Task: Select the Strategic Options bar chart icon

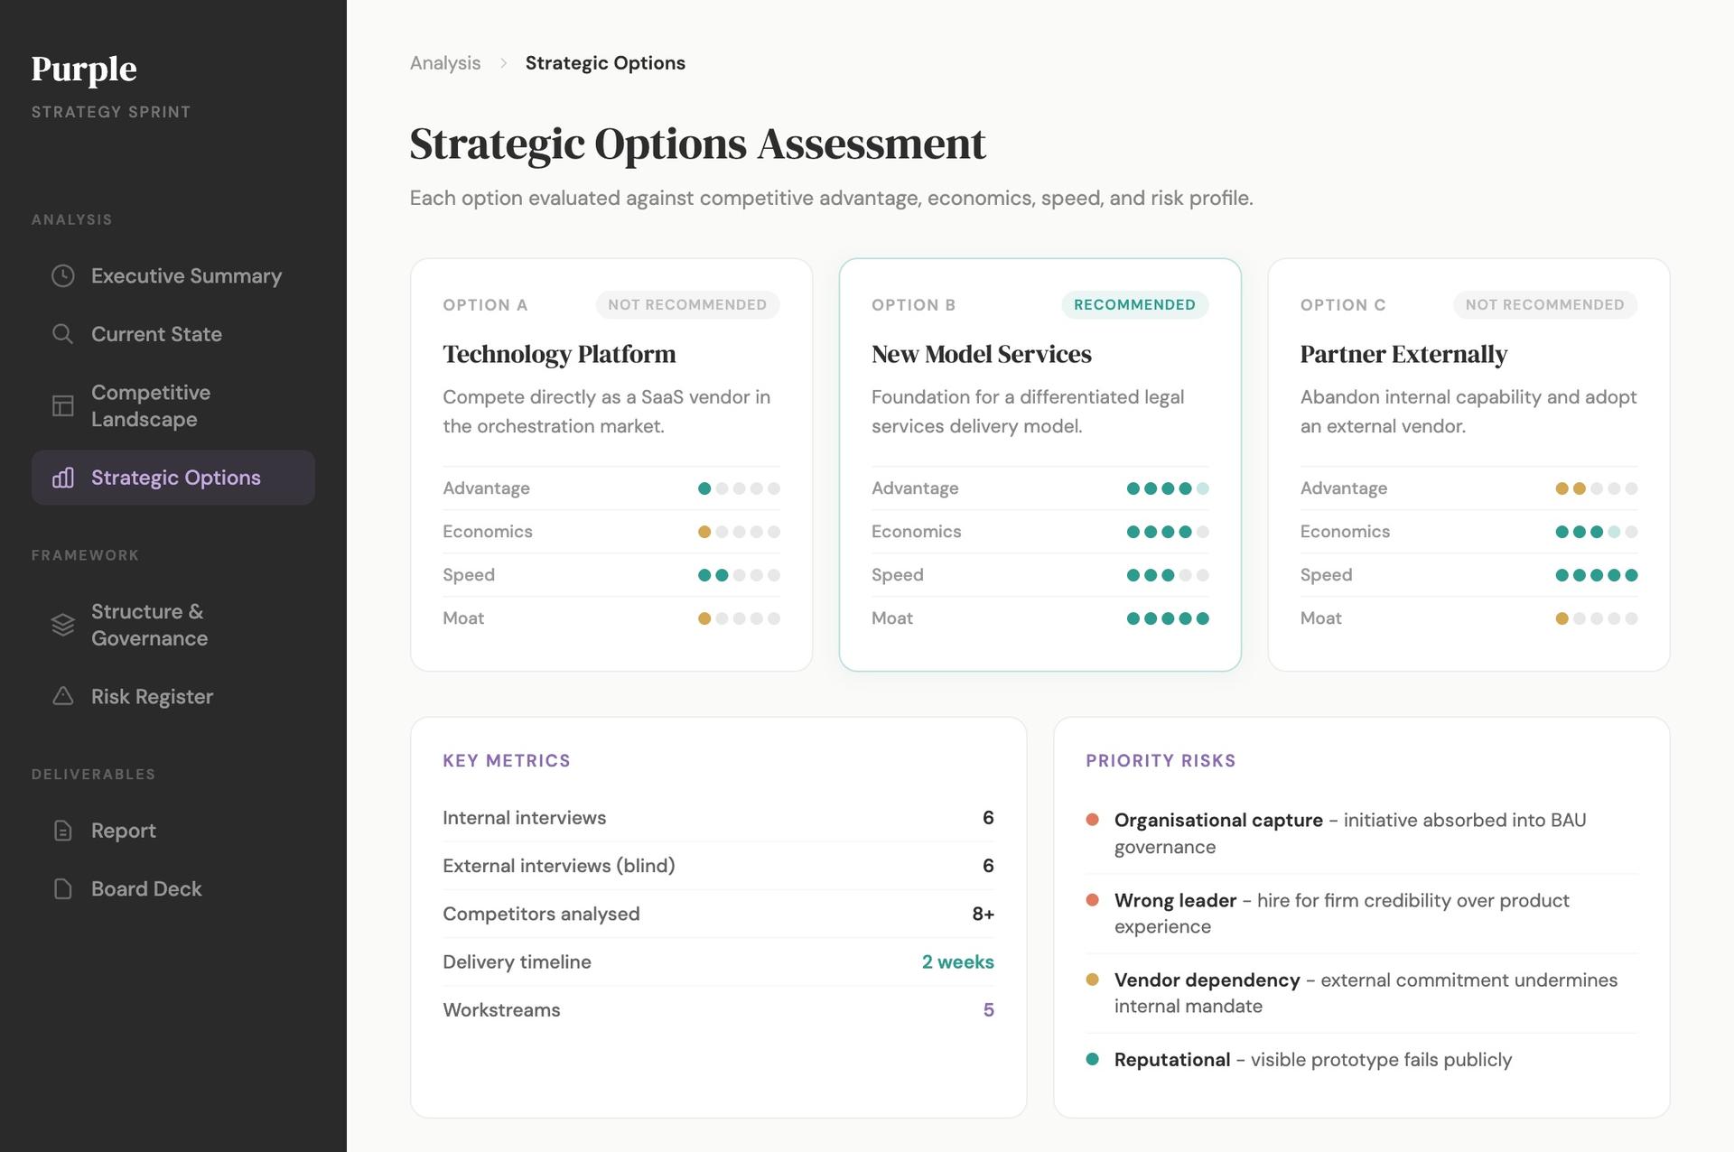Action: click(x=62, y=478)
